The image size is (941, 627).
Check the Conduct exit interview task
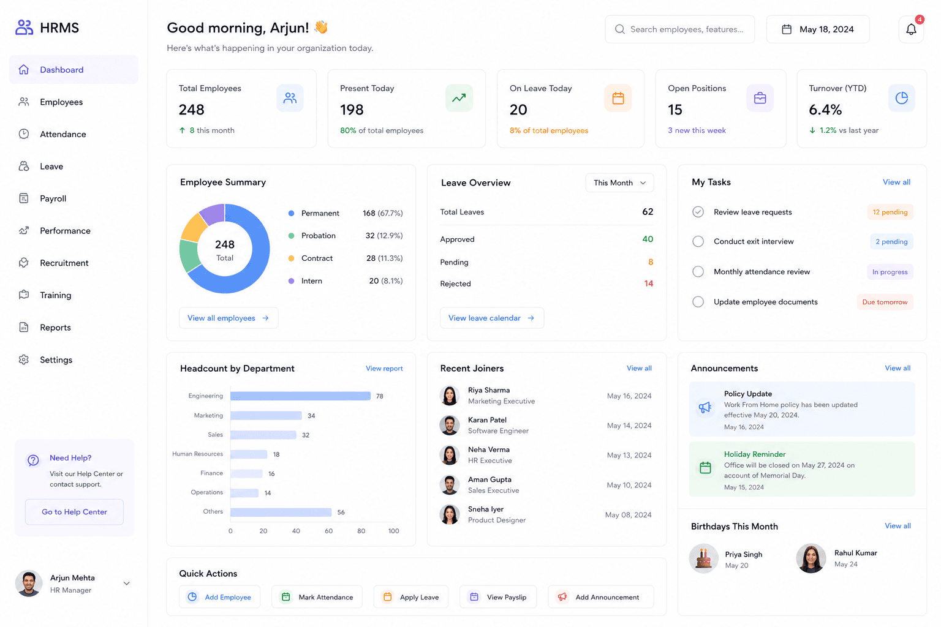point(698,241)
